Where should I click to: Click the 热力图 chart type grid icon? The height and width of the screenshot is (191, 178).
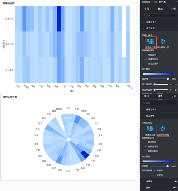point(156,2)
